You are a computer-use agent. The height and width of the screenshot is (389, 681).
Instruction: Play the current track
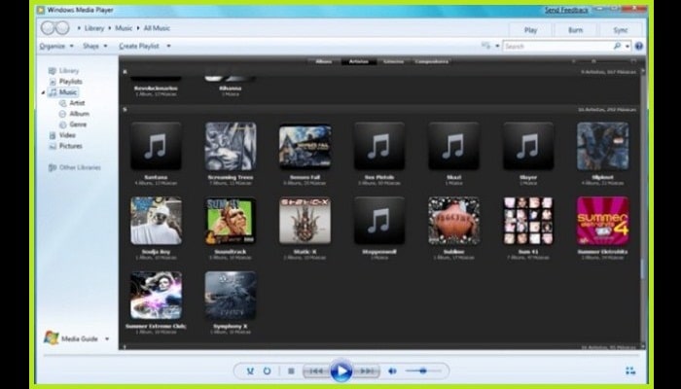pyautogui.click(x=340, y=371)
